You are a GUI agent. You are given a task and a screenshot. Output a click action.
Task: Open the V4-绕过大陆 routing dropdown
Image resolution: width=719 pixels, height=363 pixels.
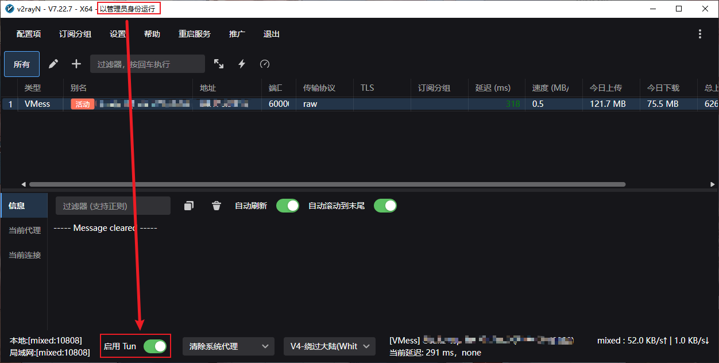coord(330,346)
